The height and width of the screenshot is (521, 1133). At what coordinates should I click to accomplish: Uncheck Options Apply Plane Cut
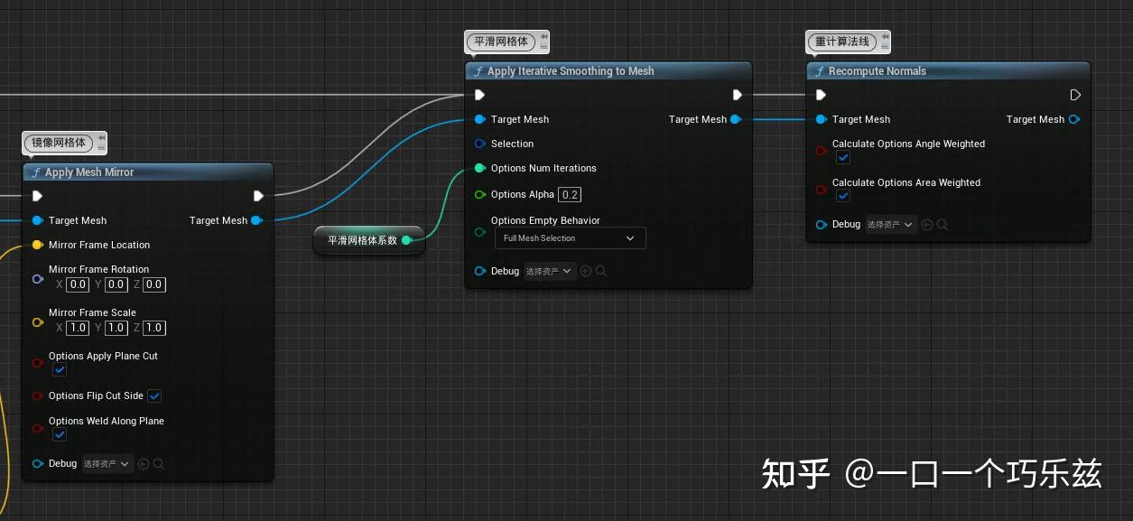coord(60,370)
